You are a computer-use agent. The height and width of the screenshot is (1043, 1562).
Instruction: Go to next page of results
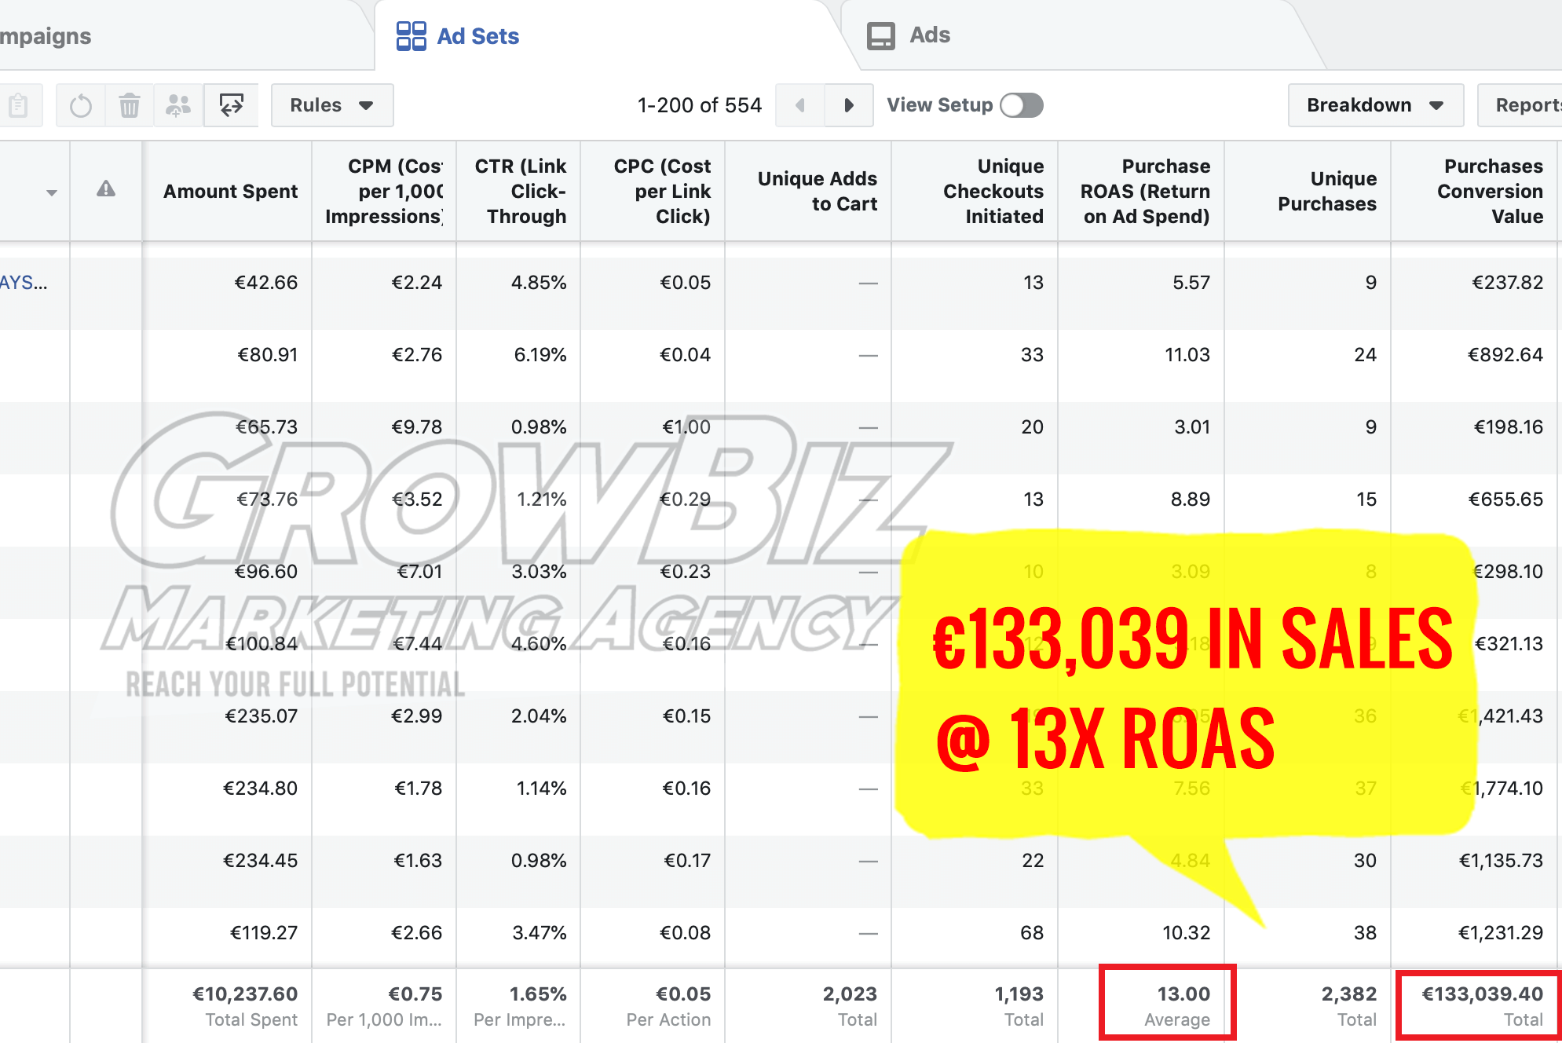click(x=848, y=105)
